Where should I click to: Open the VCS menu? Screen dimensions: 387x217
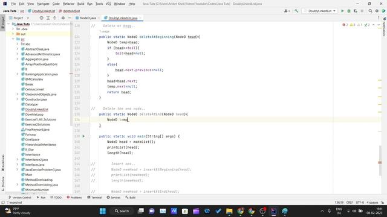point(108,4)
